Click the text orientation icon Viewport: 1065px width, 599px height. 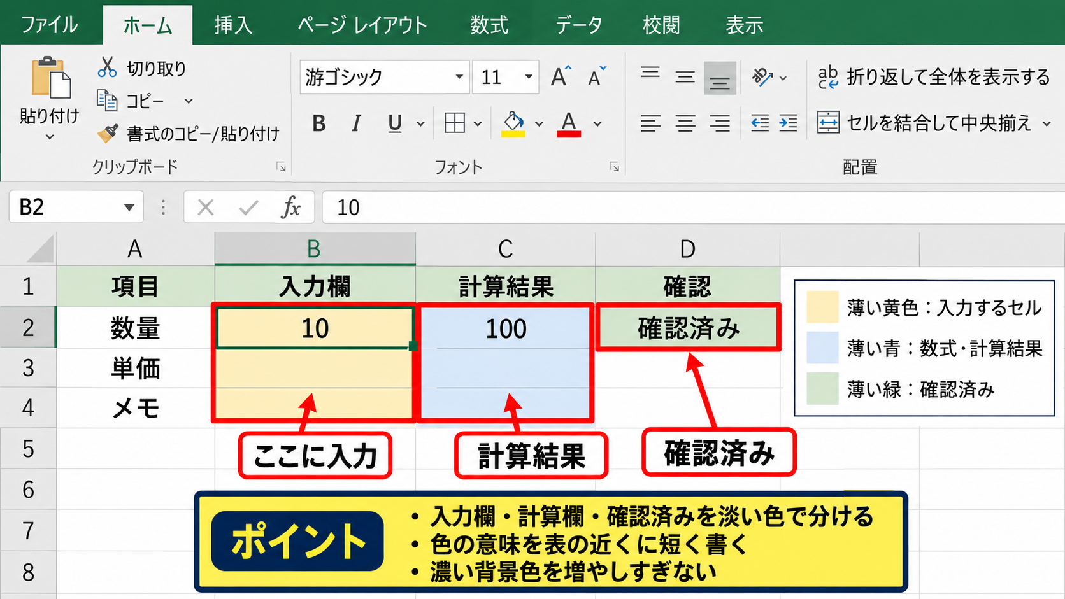pos(762,77)
